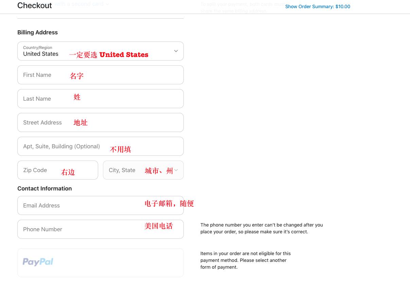Click into the Last Name field

[100, 99]
